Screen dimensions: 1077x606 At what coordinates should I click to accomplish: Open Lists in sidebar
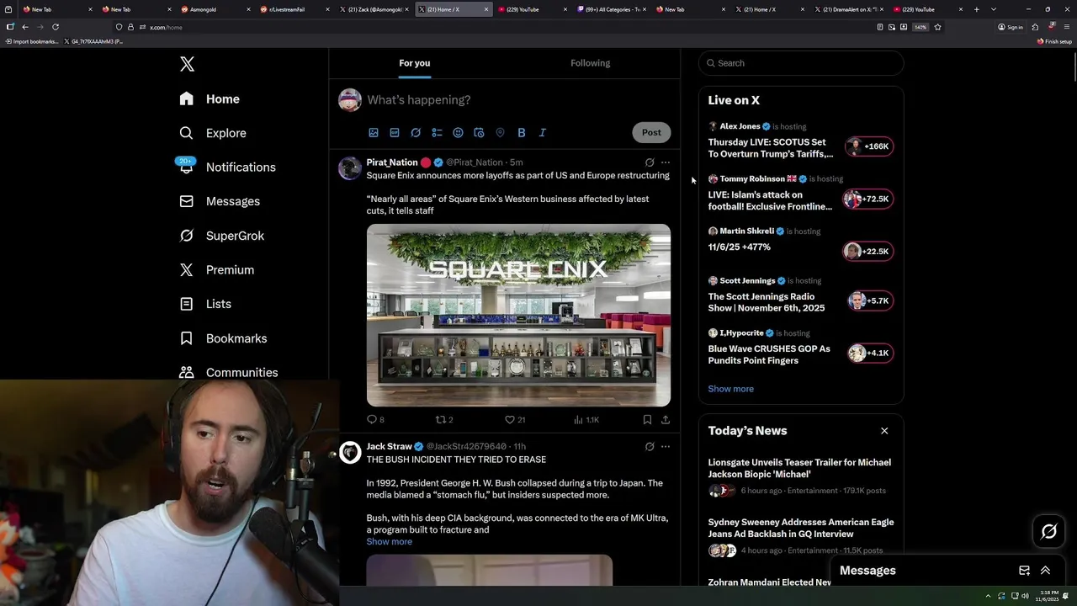pos(206,304)
